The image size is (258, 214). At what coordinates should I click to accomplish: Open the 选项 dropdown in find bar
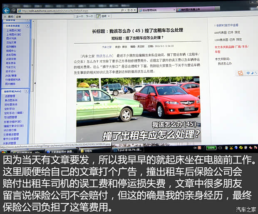[105, 16]
